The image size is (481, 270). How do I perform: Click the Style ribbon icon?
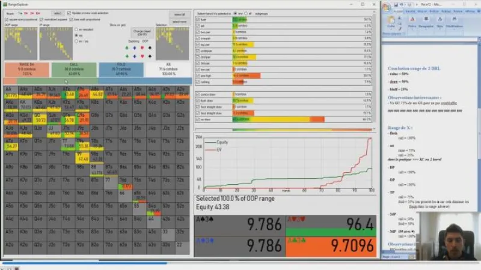pyautogui.click(x=439, y=20)
